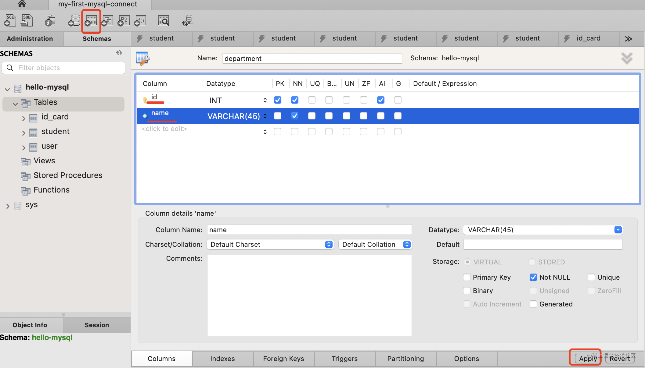
Task: Click the search table data icon
Action: [x=164, y=21]
